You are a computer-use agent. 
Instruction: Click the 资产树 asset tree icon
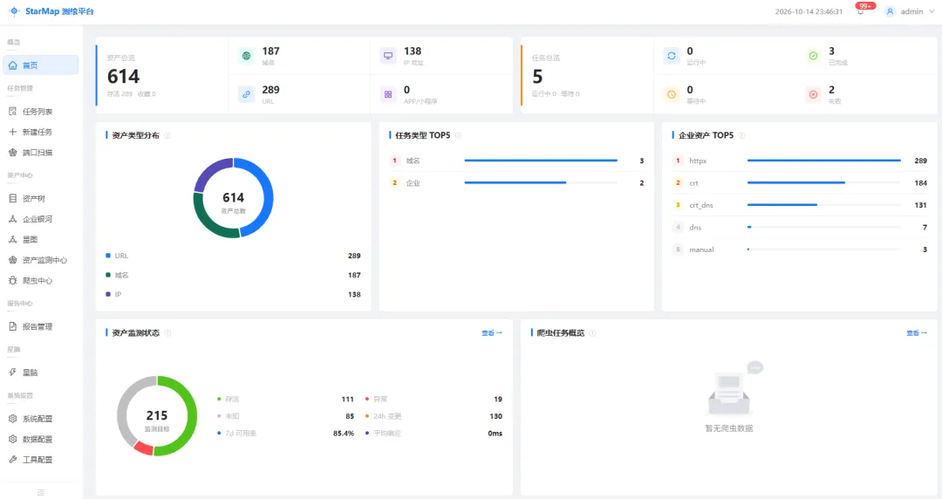[12, 198]
